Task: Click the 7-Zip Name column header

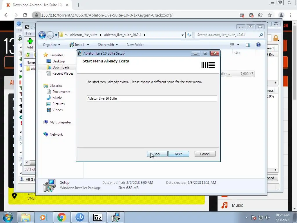Action: 31,62
